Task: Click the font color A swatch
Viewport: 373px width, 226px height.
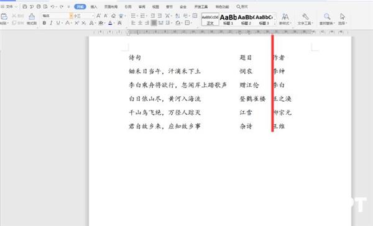Action: click(x=110, y=23)
